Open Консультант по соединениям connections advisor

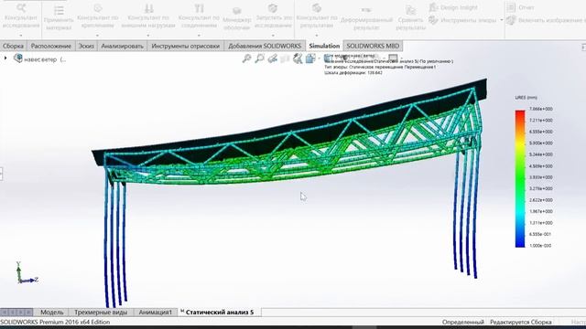(x=199, y=16)
